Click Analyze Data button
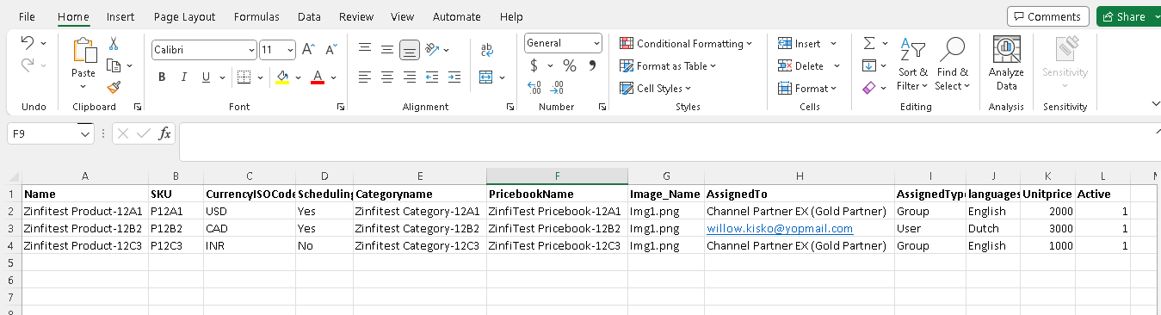The width and height of the screenshot is (1161, 315). tap(1006, 64)
